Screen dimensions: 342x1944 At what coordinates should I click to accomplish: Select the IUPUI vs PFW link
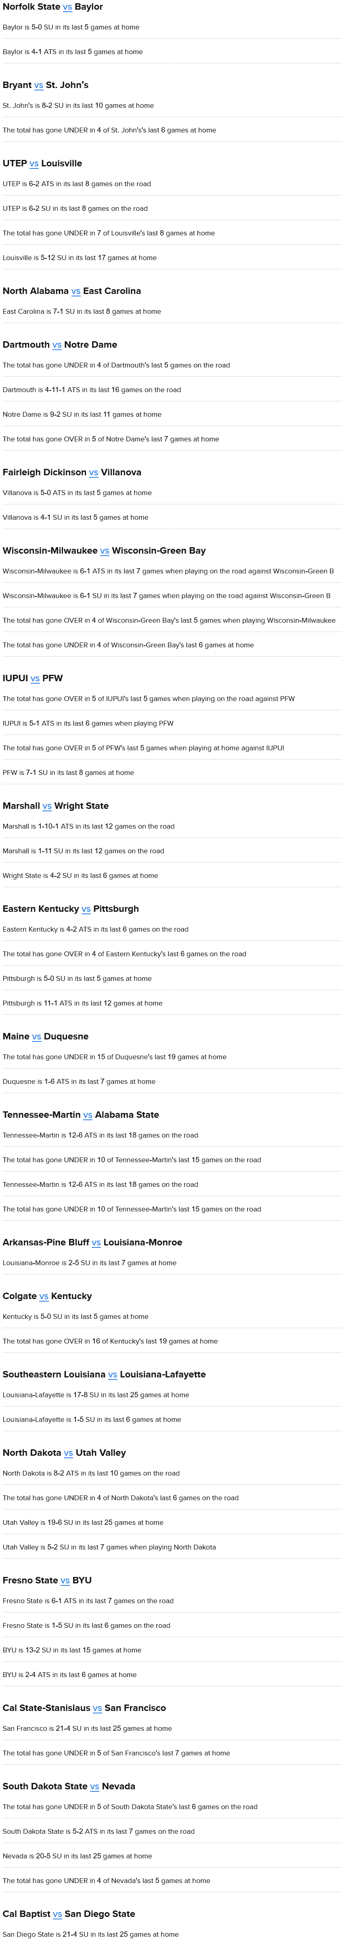tap(35, 678)
